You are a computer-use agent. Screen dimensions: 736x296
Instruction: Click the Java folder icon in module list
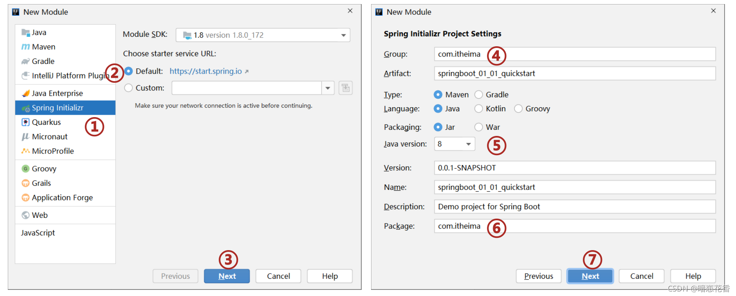(25, 32)
